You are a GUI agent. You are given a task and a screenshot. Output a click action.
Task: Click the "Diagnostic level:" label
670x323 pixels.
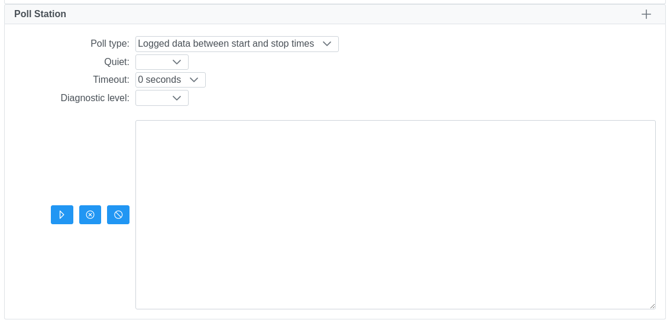(95, 98)
